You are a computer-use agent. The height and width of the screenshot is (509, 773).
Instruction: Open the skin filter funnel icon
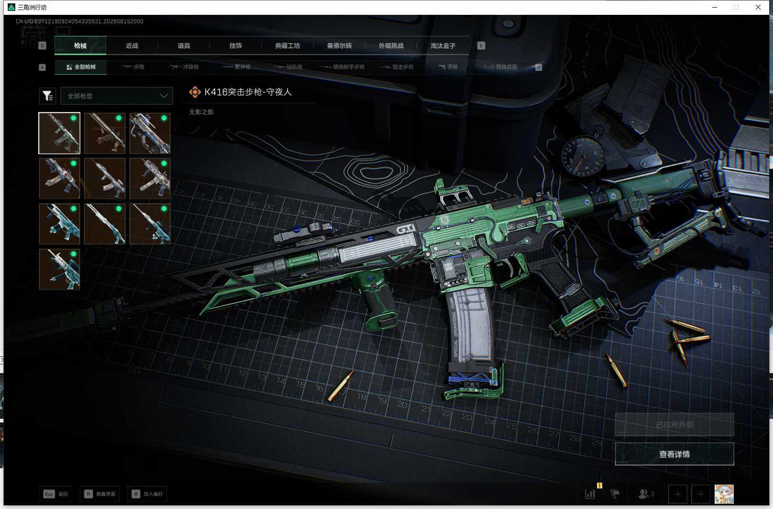(x=47, y=96)
